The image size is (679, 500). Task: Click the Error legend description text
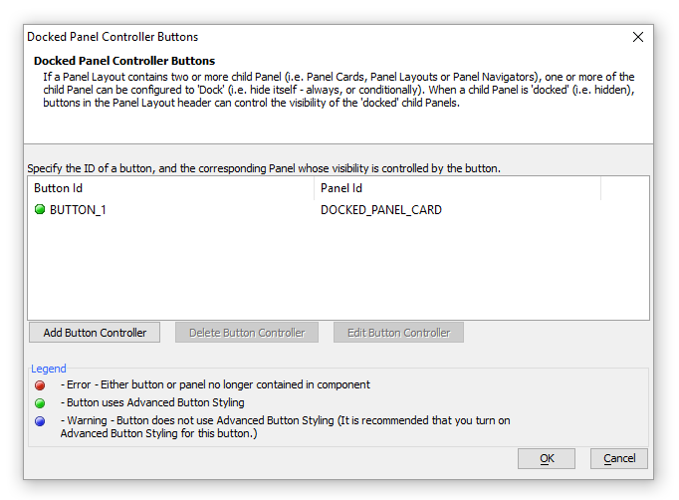[215, 384]
